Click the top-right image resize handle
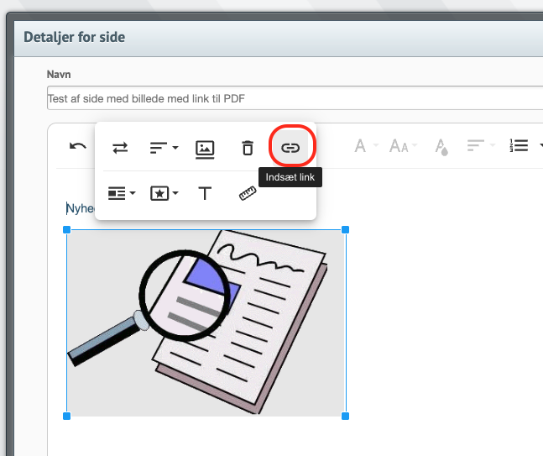This screenshot has height=456, width=543. tap(345, 229)
